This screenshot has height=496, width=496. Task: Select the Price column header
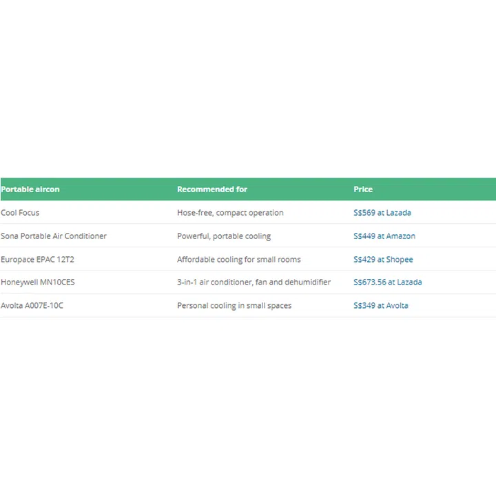363,189
